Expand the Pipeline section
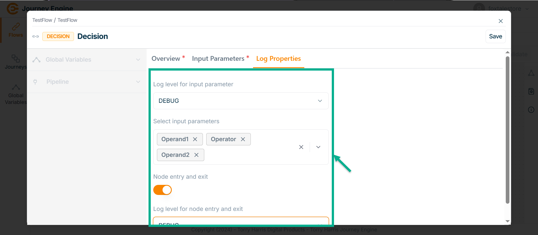 (138, 82)
